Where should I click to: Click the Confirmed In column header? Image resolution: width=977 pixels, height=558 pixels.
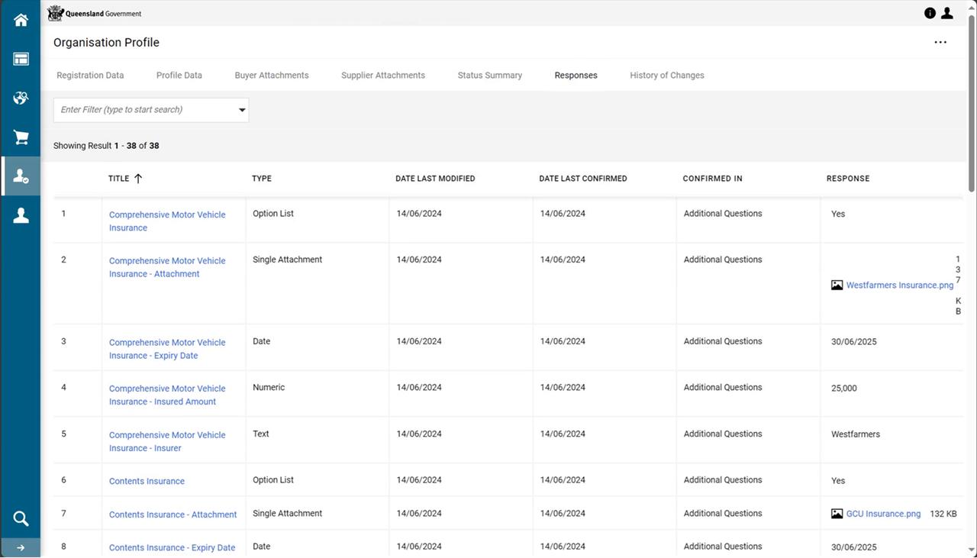(713, 179)
